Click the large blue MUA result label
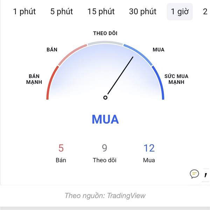This screenshot has width=210, height=210. 105,119
